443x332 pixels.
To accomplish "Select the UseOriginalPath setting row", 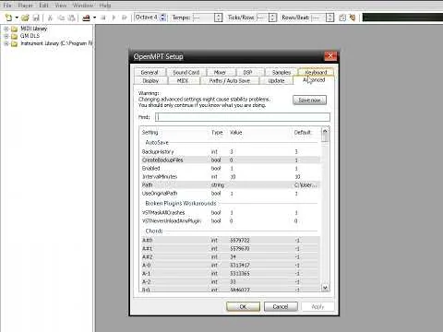I will [230, 193].
